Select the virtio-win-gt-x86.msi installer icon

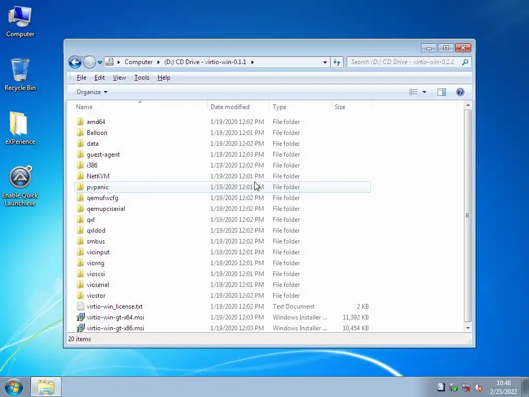click(80, 328)
